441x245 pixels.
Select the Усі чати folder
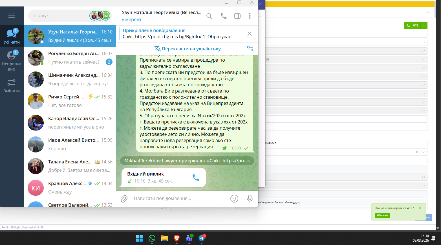[x=12, y=36]
